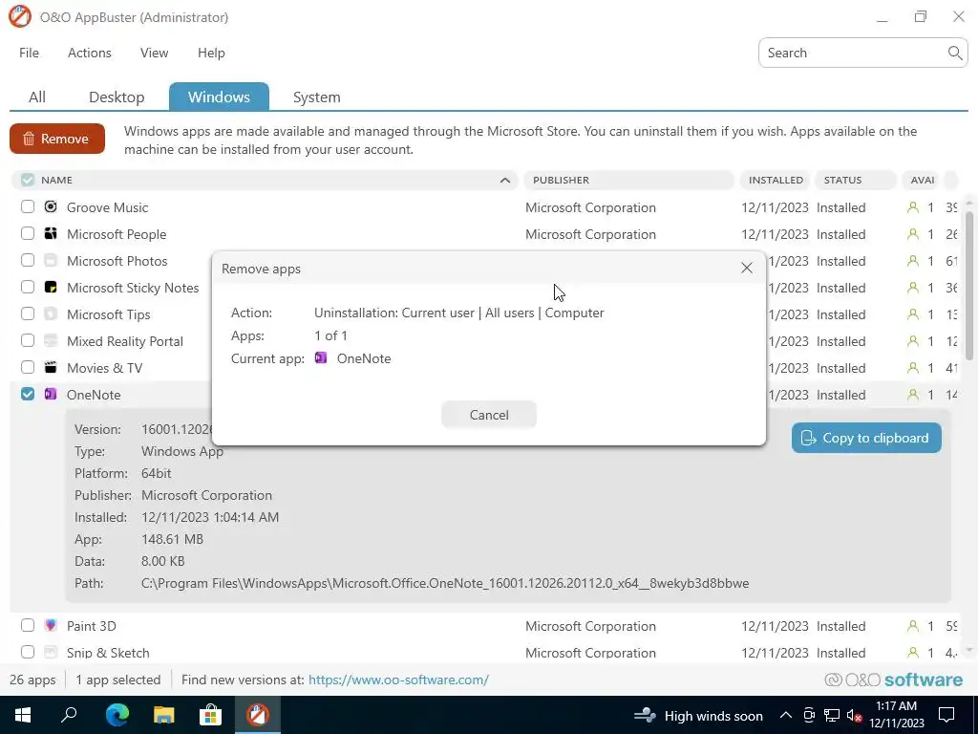Sort by the PUBLISHER column header
The width and height of the screenshot is (978, 734).
click(628, 180)
